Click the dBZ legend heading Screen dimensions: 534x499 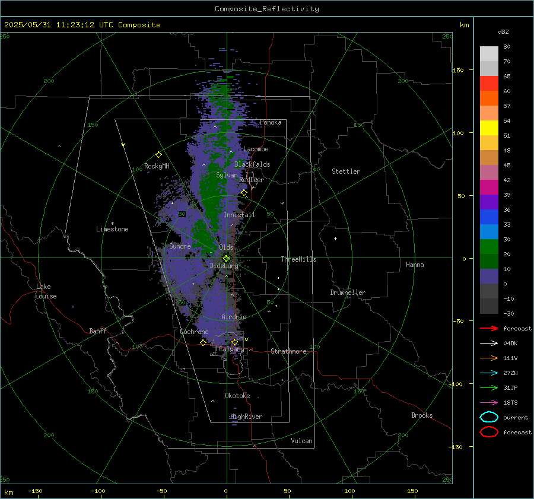pos(503,31)
